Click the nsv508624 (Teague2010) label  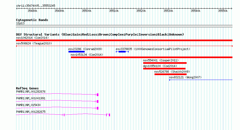pyautogui.click(x=34, y=43)
